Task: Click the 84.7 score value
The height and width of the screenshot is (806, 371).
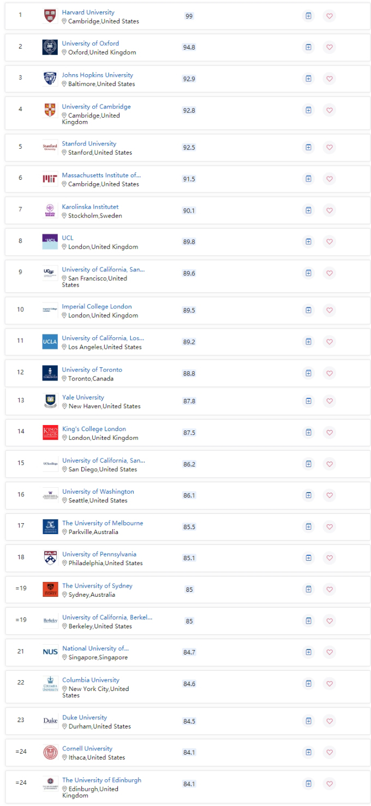Action: 189,653
